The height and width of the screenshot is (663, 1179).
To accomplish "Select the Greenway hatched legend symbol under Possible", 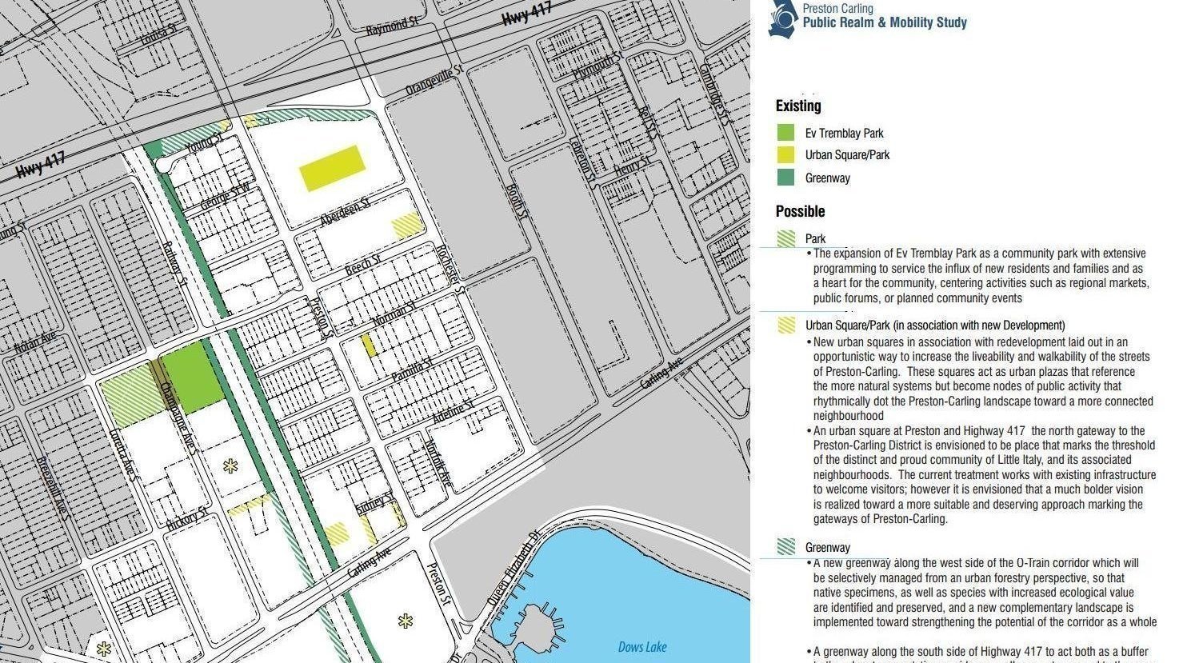I will tap(786, 546).
